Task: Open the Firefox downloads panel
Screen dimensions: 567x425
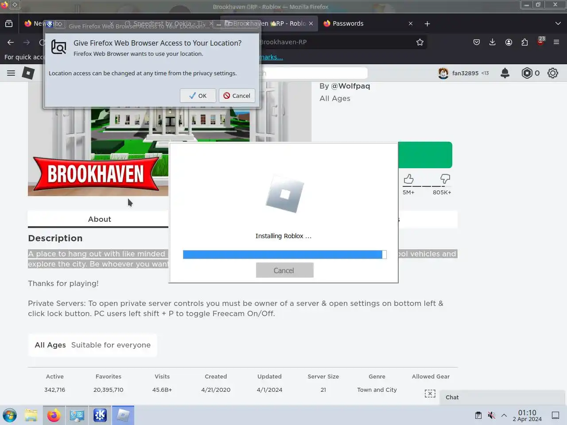Action: 493,42
